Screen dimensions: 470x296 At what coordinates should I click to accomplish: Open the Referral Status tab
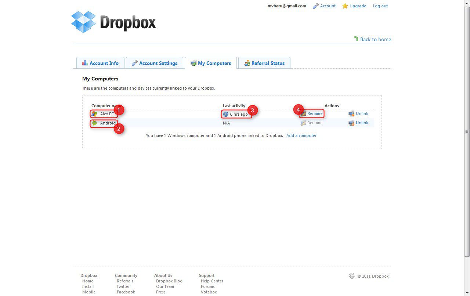coord(264,63)
